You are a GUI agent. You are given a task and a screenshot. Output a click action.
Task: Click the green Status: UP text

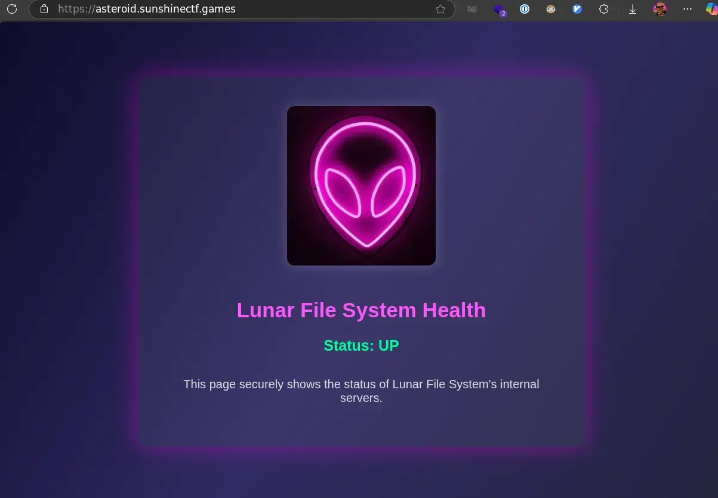point(361,345)
